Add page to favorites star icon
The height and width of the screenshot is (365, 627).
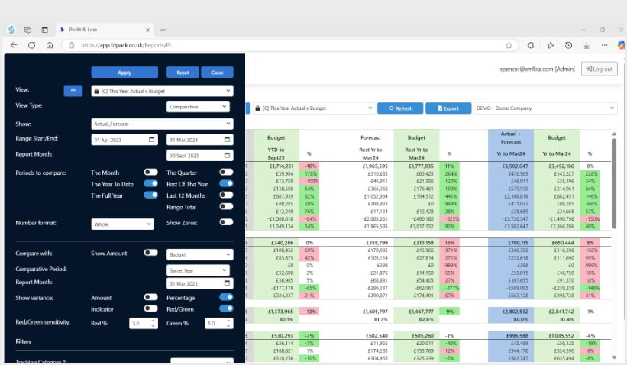[x=509, y=45]
